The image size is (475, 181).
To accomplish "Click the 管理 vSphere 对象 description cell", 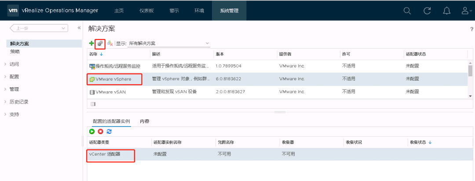I will coord(181,79).
